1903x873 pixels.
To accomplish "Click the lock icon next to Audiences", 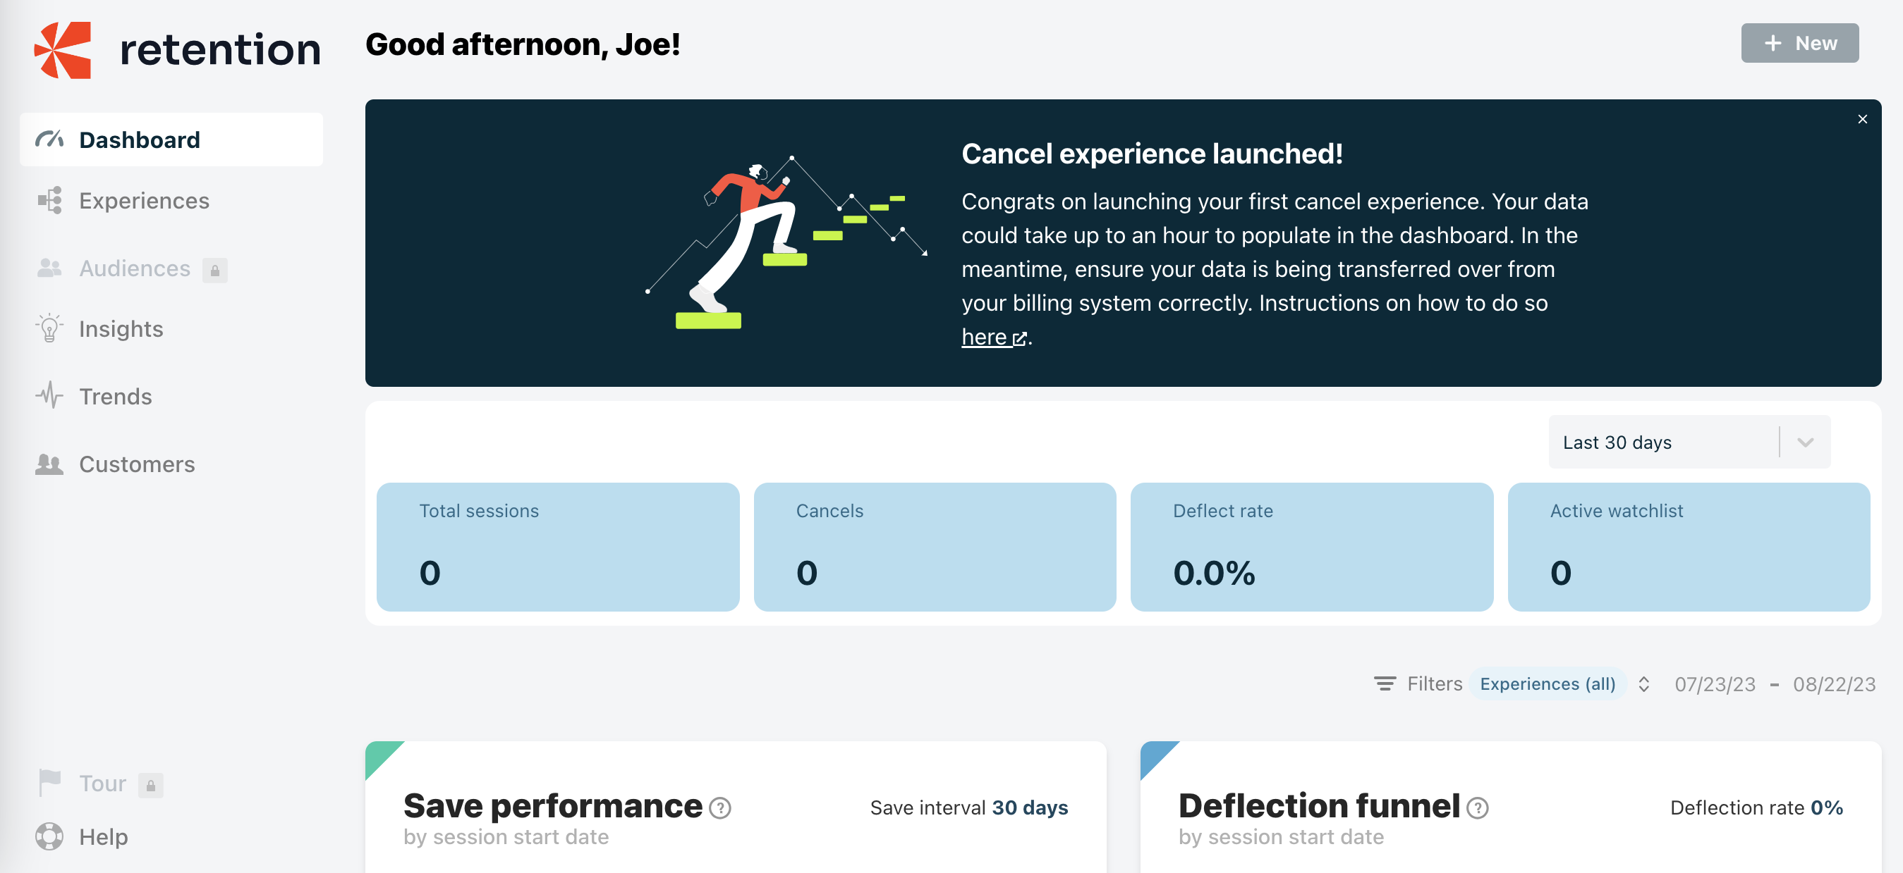I will point(215,270).
